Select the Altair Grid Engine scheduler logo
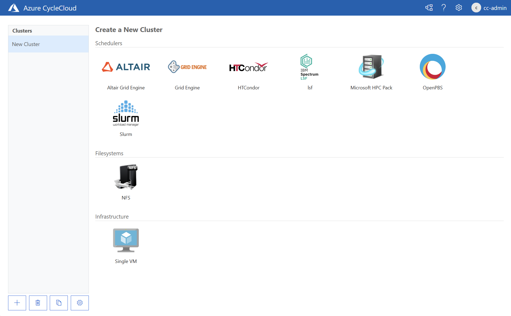The image size is (511, 316). coord(126,67)
